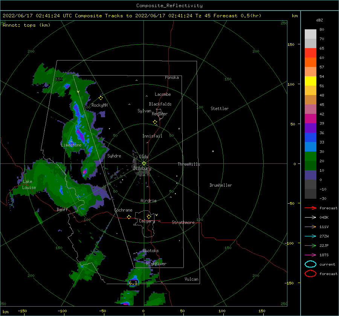Click the cyan current ellipse legend icon
339x316 pixels.
[310, 264]
